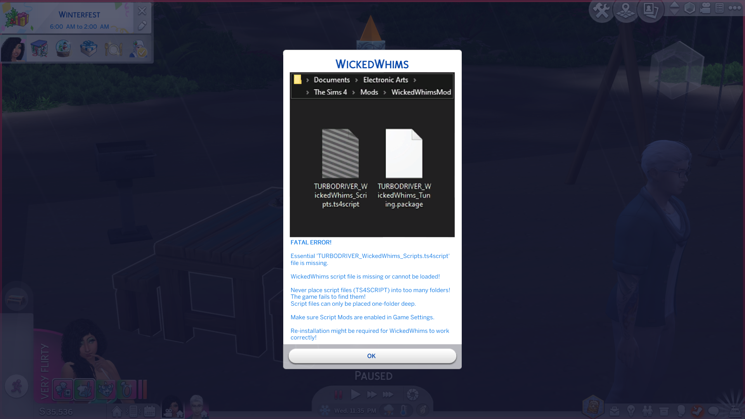The width and height of the screenshot is (745, 419).
Task: Open Build Mode with the hammer-wrench icon
Action: [601, 10]
